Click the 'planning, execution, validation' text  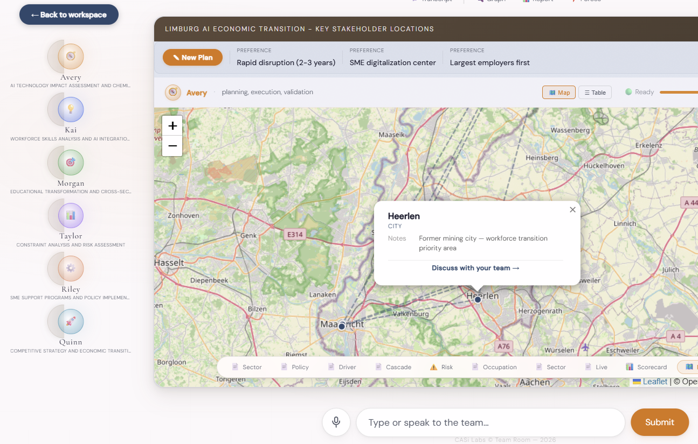[x=267, y=92]
